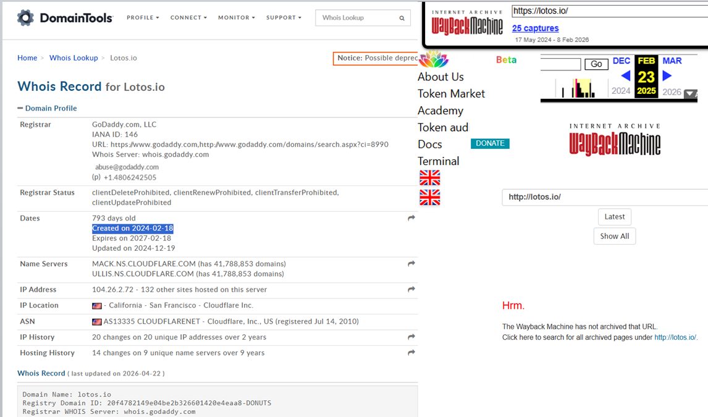Image resolution: width=708 pixels, height=417 pixels.
Task: Open Academy in Lotos menu
Action: [x=440, y=111]
